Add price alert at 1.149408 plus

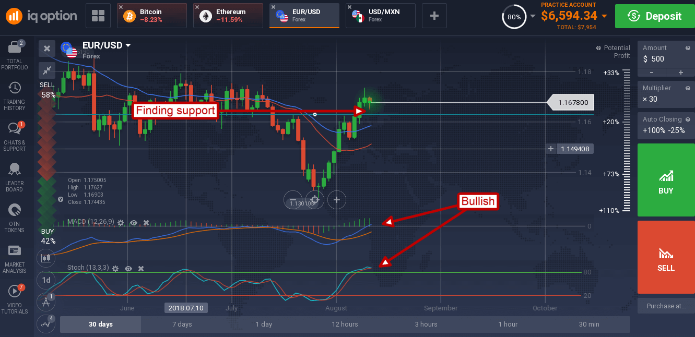(x=551, y=149)
